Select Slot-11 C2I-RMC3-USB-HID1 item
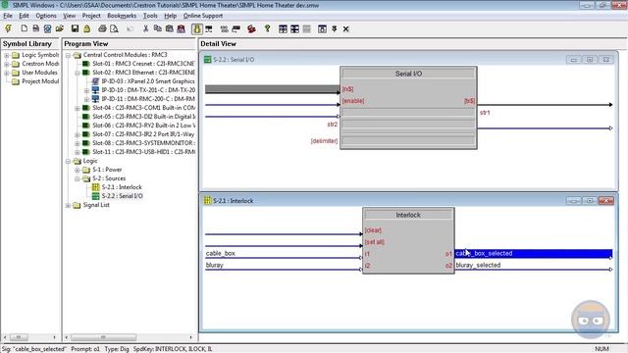Viewport: 628px width, 353px height. click(144, 152)
